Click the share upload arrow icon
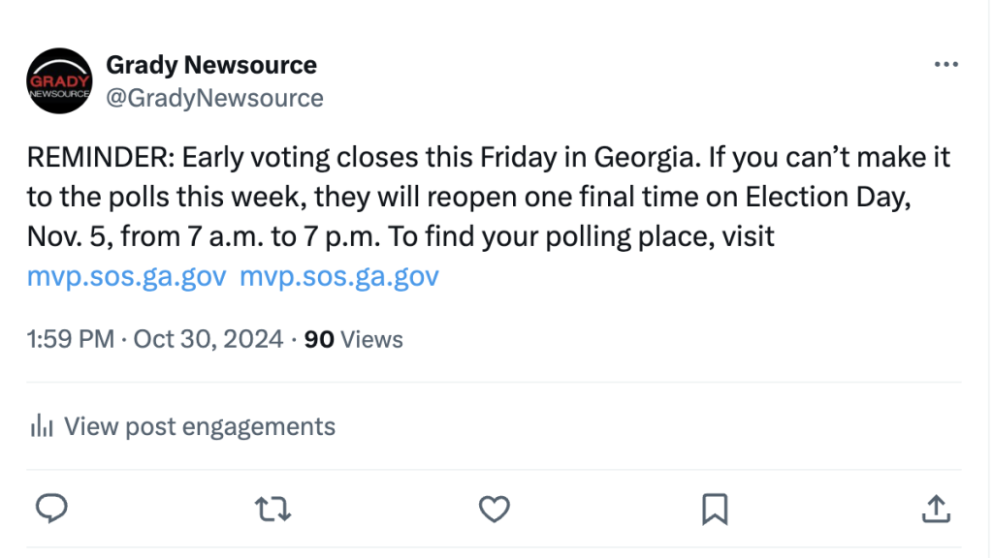Image resolution: width=993 pixels, height=558 pixels. tap(935, 508)
